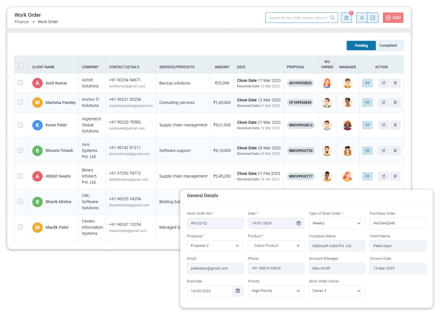Open the view icon for Amit Kumar's work order
440x315 pixels.
pyautogui.click(x=367, y=83)
